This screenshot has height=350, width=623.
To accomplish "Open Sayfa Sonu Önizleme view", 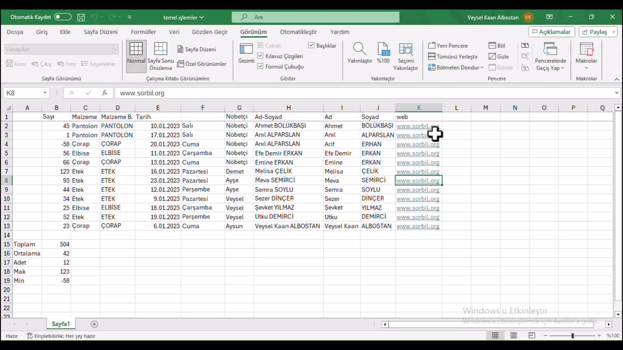I will (161, 56).
